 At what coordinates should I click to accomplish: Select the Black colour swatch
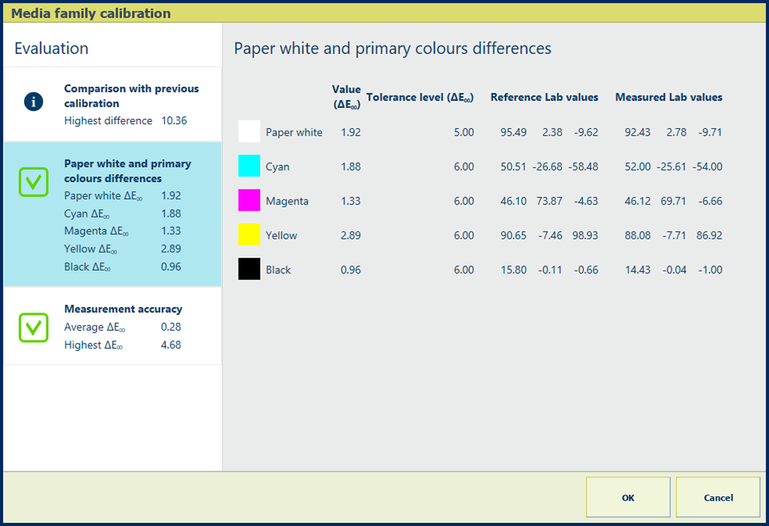click(249, 269)
